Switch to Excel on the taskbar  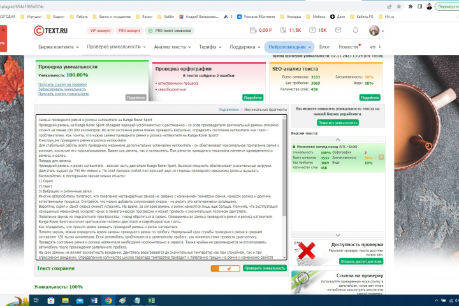151,300
